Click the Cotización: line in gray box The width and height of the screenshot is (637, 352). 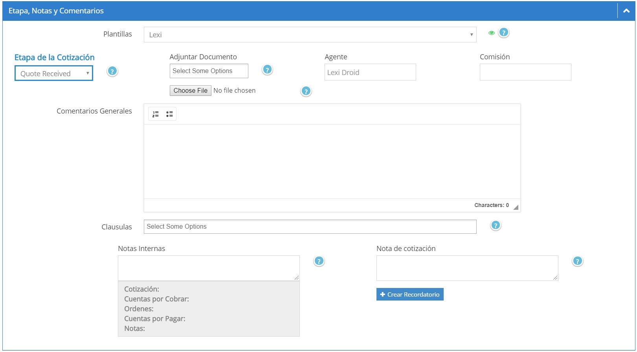(141, 289)
